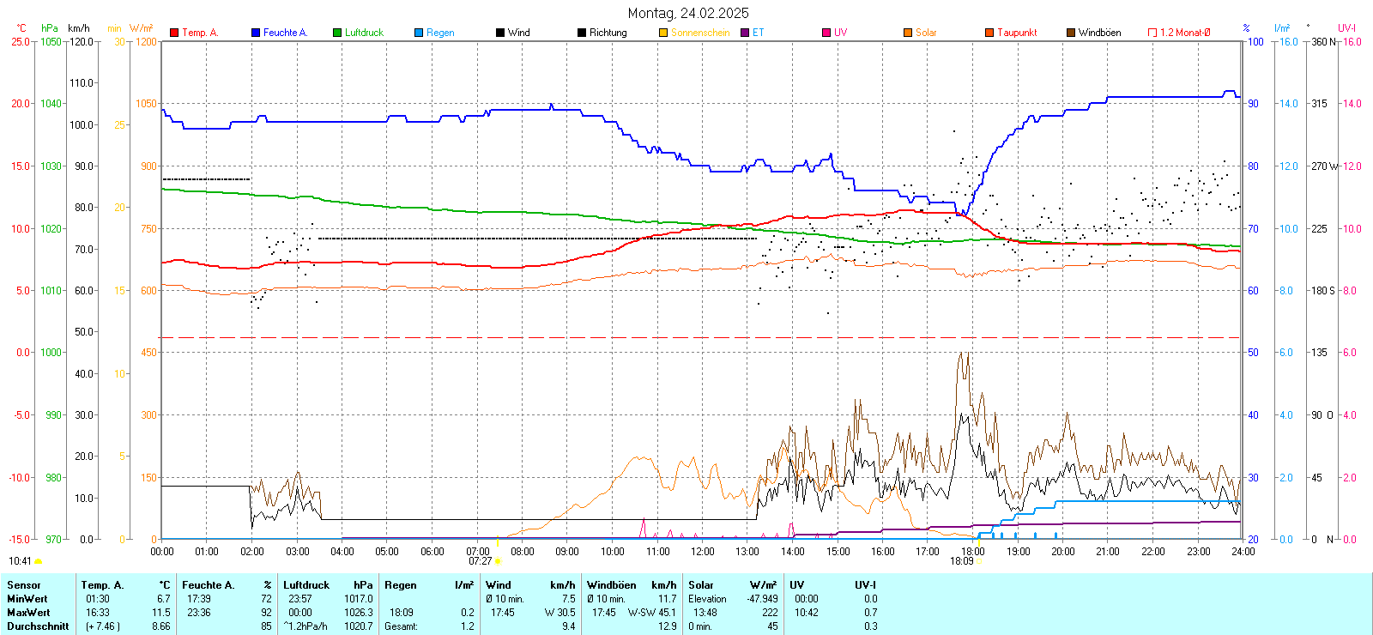Click the green Luftdruck legend square
The width and height of the screenshot is (1373, 635).
point(337,33)
